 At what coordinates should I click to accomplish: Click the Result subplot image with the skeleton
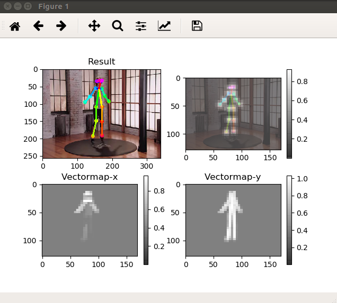102,114
